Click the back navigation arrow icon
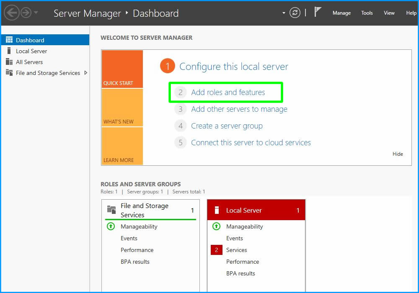This screenshot has width=419, height=293. click(x=11, y=13)
